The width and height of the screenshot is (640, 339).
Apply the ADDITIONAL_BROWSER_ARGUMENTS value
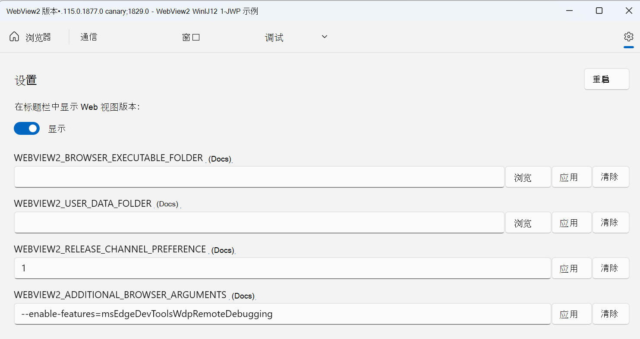coord(571,314)
